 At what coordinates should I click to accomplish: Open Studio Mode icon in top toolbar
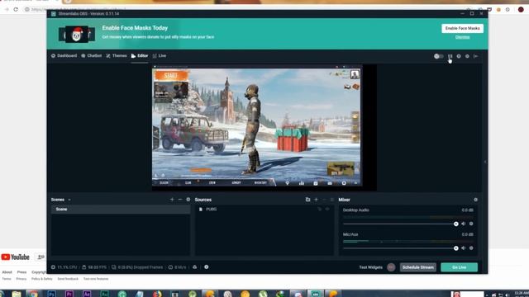click(x=450, y=56)
